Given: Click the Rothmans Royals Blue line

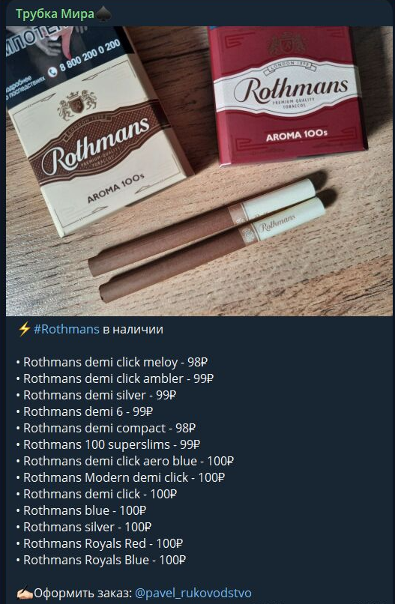Looking at the screenshot, I should tap(101, 561).
